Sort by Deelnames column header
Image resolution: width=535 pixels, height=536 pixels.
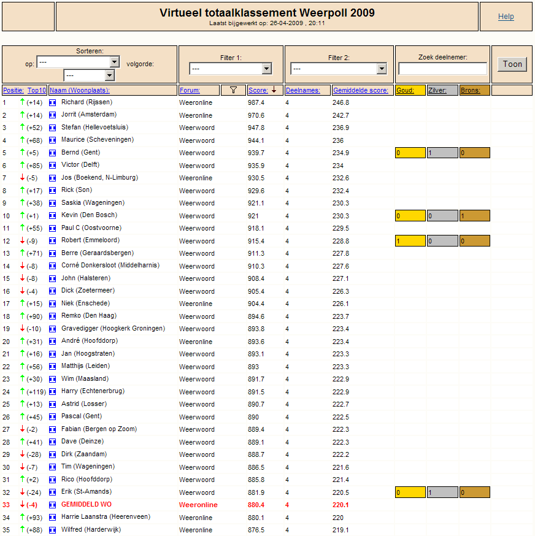point(302,90)
